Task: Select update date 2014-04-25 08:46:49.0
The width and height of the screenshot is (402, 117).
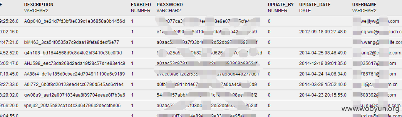Action: pyautogui.click(x=323, y=53)
